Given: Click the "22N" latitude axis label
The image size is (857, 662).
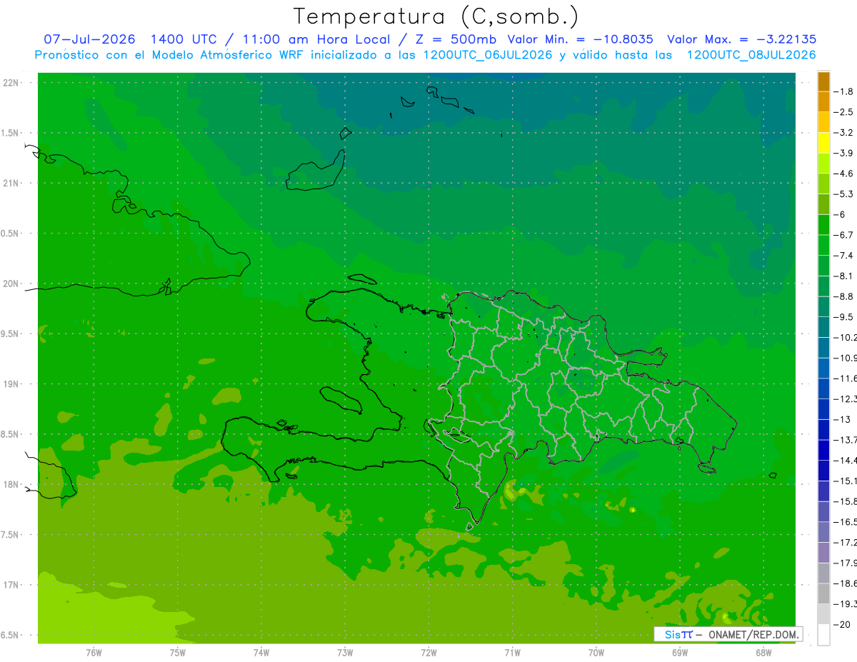Looking at the screenshot, I should tap(11, 83).
